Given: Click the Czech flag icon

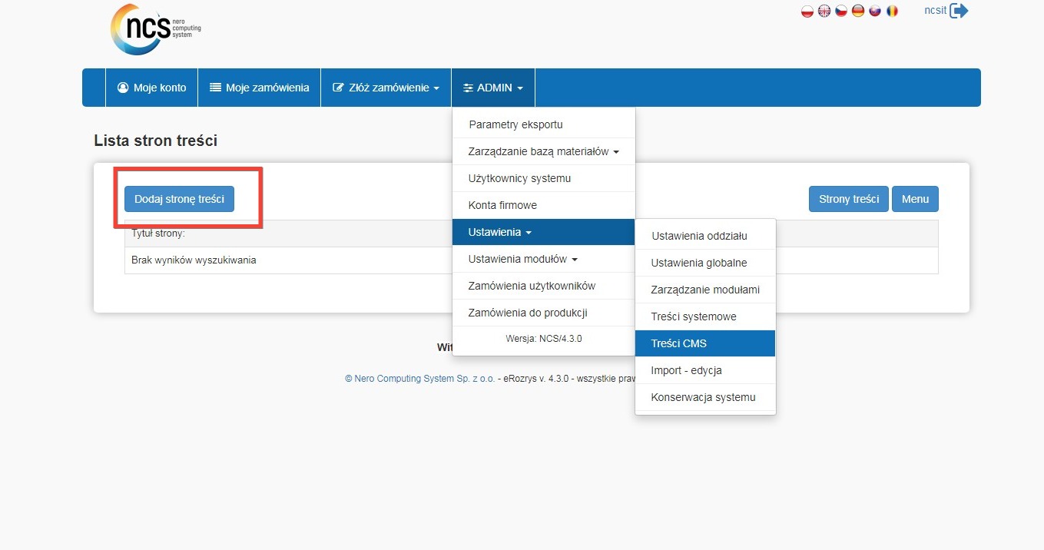Looking at the screenshot, I should click(841, 12).
